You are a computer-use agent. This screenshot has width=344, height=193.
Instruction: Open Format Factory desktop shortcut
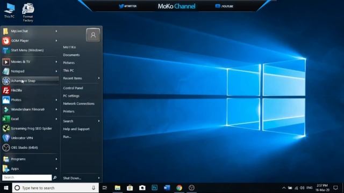28,12
